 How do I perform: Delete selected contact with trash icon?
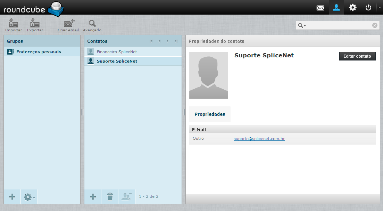coord(110,197)
